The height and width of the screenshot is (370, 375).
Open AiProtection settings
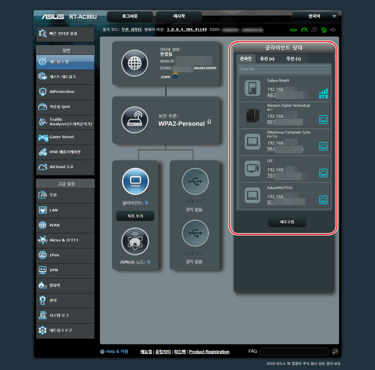pyautogui.click(x=65, y=92)
